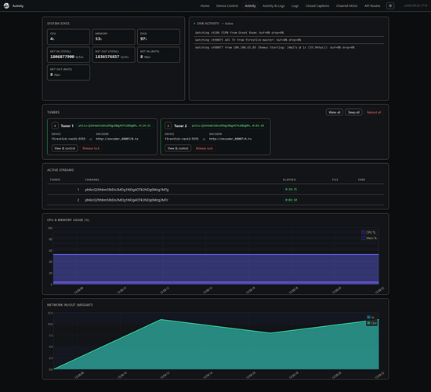This screenshot has width=431, height=392.
Task: Click the AXS TV firestick-master activity line
Action: pyautogui.click(x=288, y=40)
